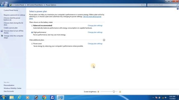179x100 pixels.
Task: Launch Internet Explorer from taskbar
Action: [20, 97]
